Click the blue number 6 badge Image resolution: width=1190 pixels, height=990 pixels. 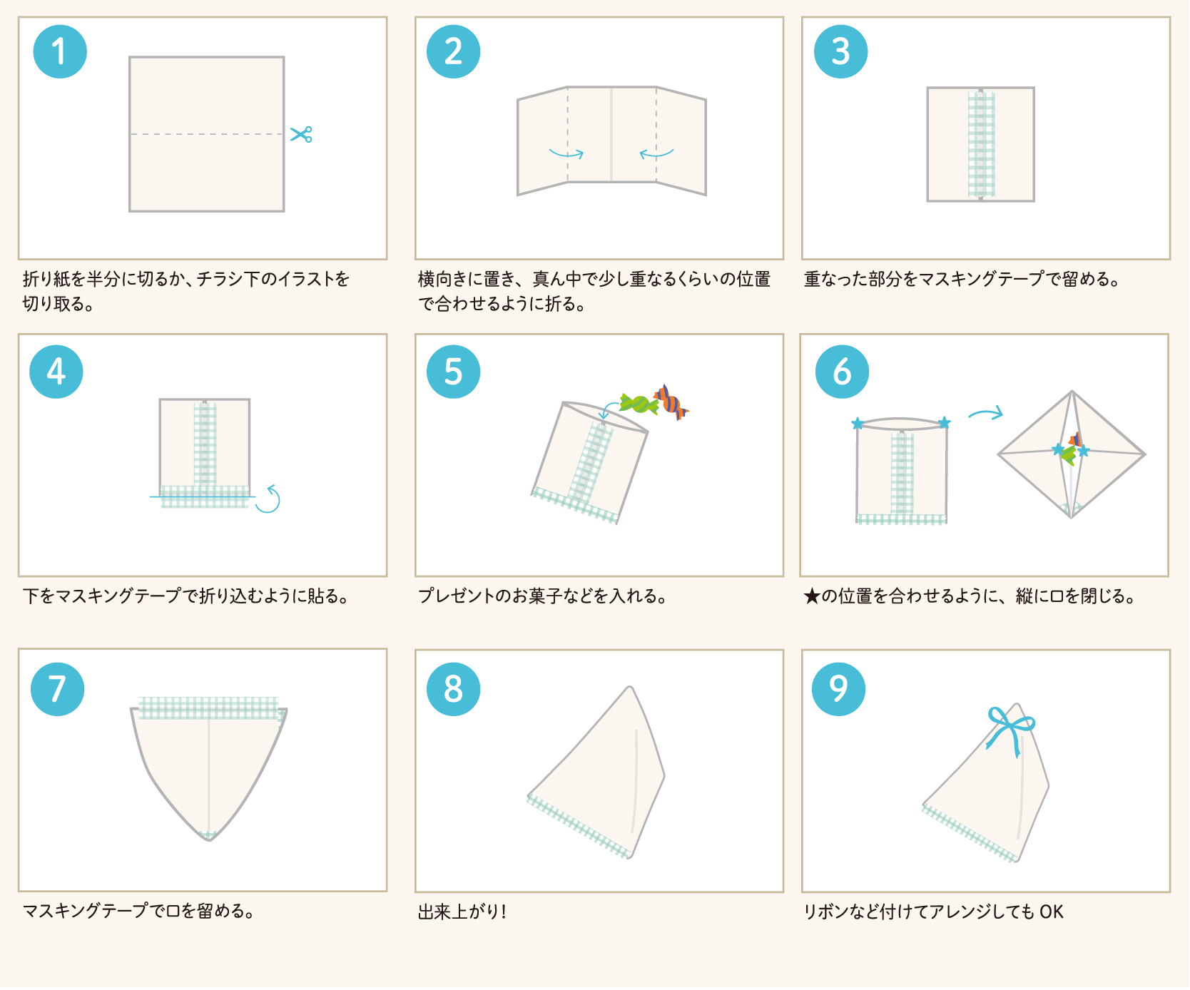coord(842,372)
